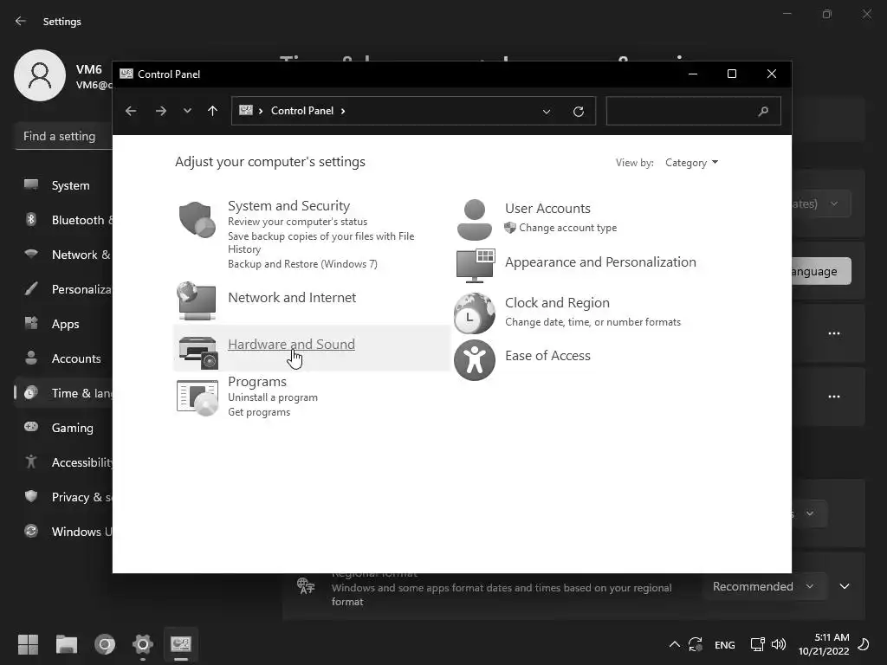
Task: Select System in Settings sidebar
Action: 64,185
